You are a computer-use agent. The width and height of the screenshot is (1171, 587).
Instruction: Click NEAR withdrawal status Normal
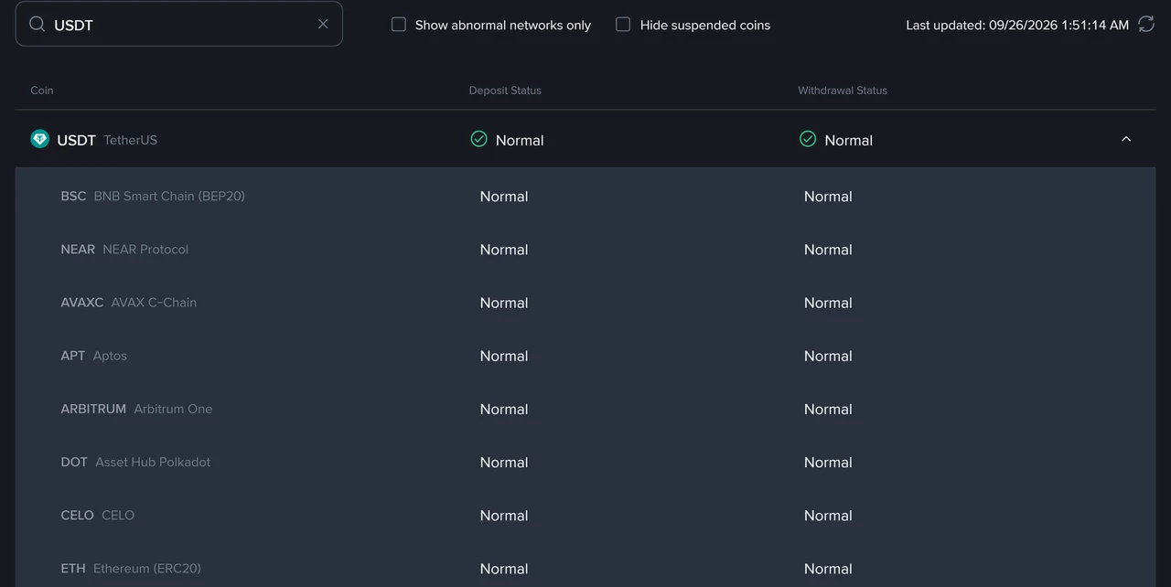[828, 250]
